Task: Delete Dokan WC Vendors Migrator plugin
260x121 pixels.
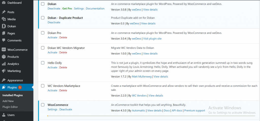Action: 63,52
